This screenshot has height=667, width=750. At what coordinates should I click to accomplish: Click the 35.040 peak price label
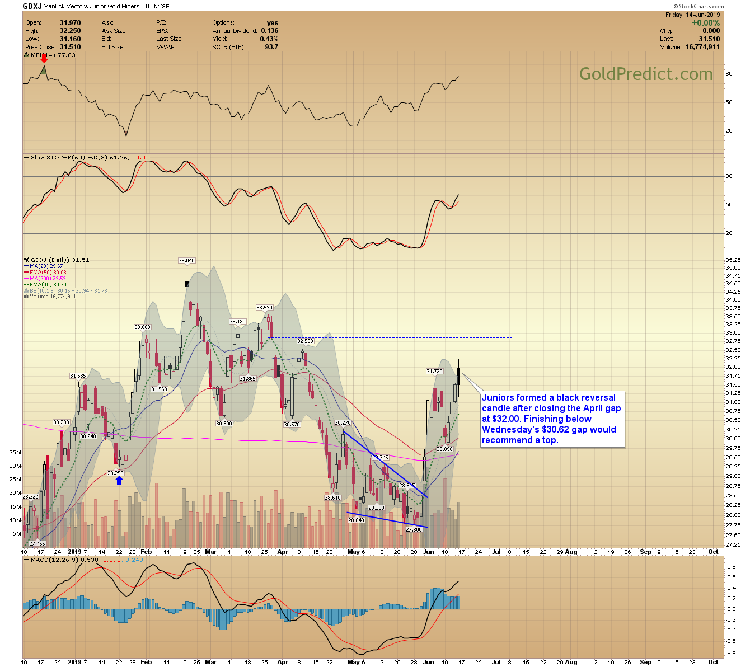186,261
